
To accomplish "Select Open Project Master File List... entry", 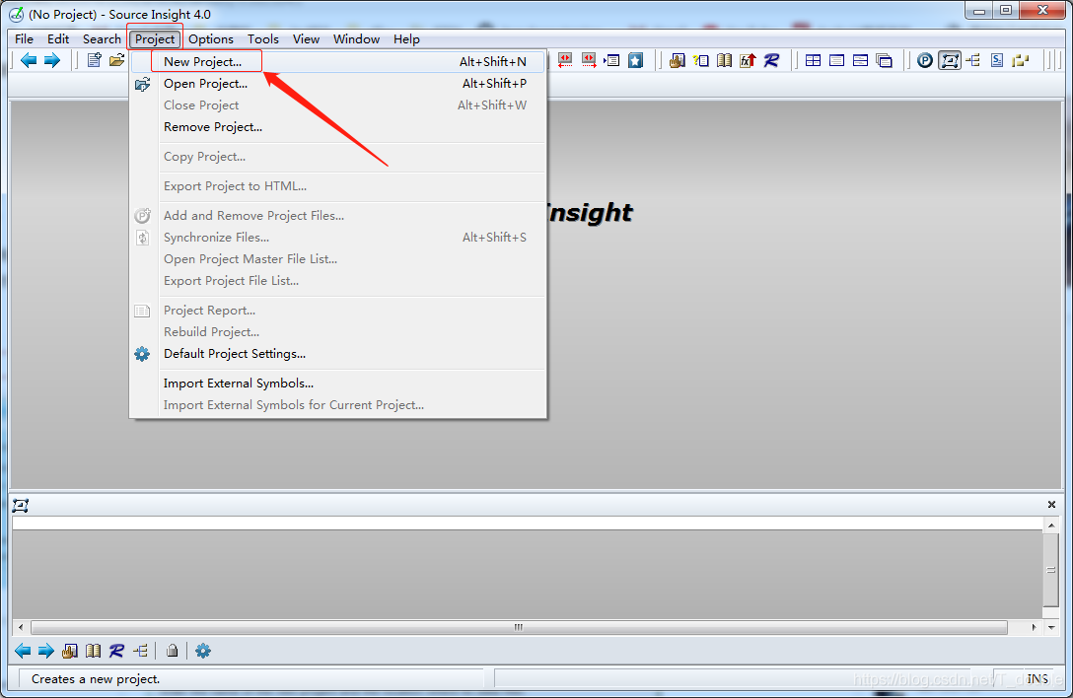I will (x=338, y=259).
